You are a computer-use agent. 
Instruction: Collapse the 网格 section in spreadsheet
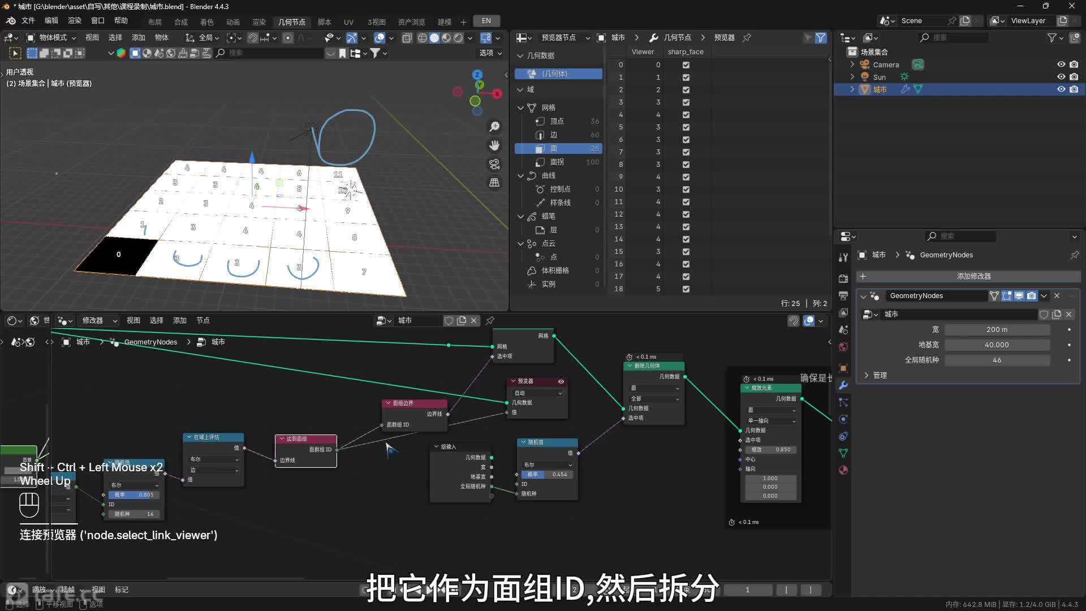[521, 107]
